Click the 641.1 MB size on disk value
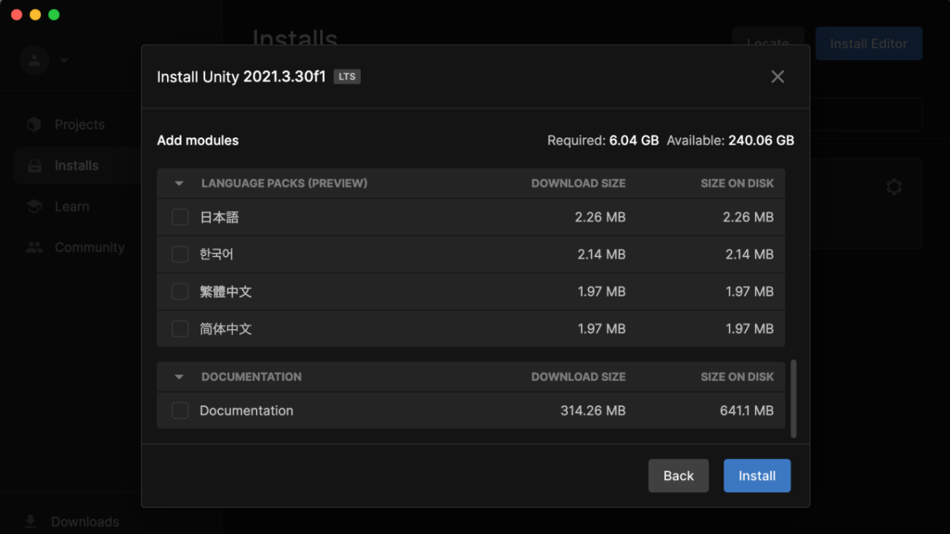 [x=747, y=411]
